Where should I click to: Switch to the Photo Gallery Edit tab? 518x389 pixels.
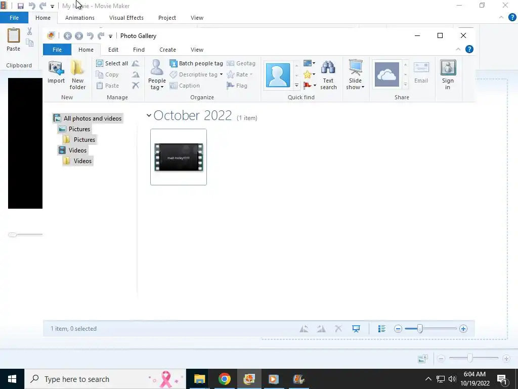point(113,50)
